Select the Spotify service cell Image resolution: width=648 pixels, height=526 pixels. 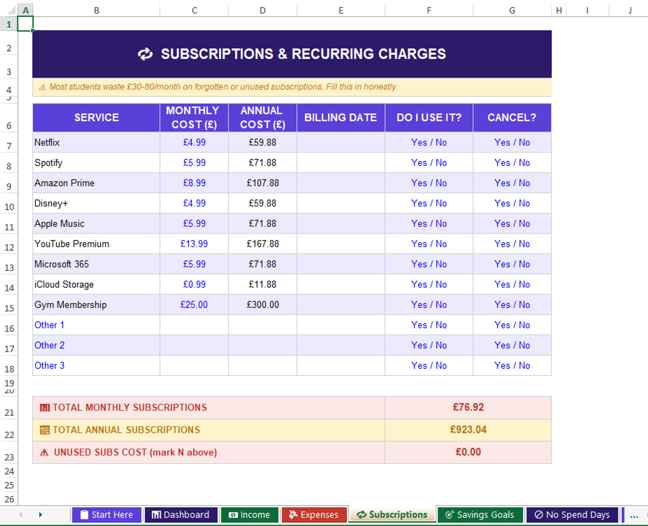[x=96, y=163]
